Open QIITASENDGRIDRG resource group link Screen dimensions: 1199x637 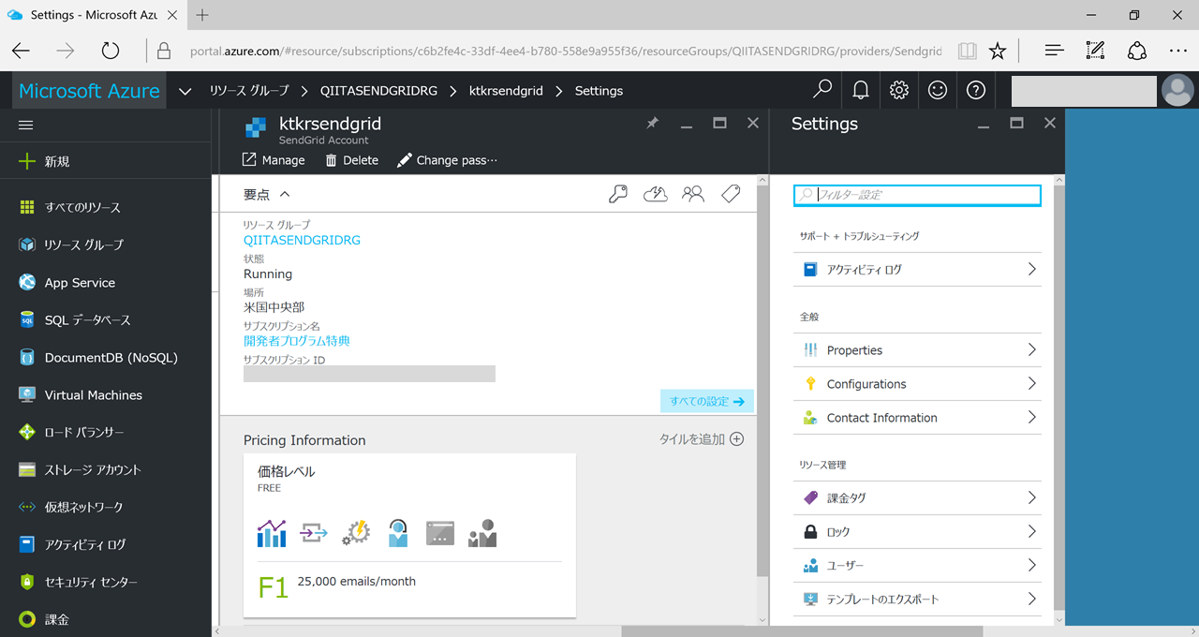[302, 240]
